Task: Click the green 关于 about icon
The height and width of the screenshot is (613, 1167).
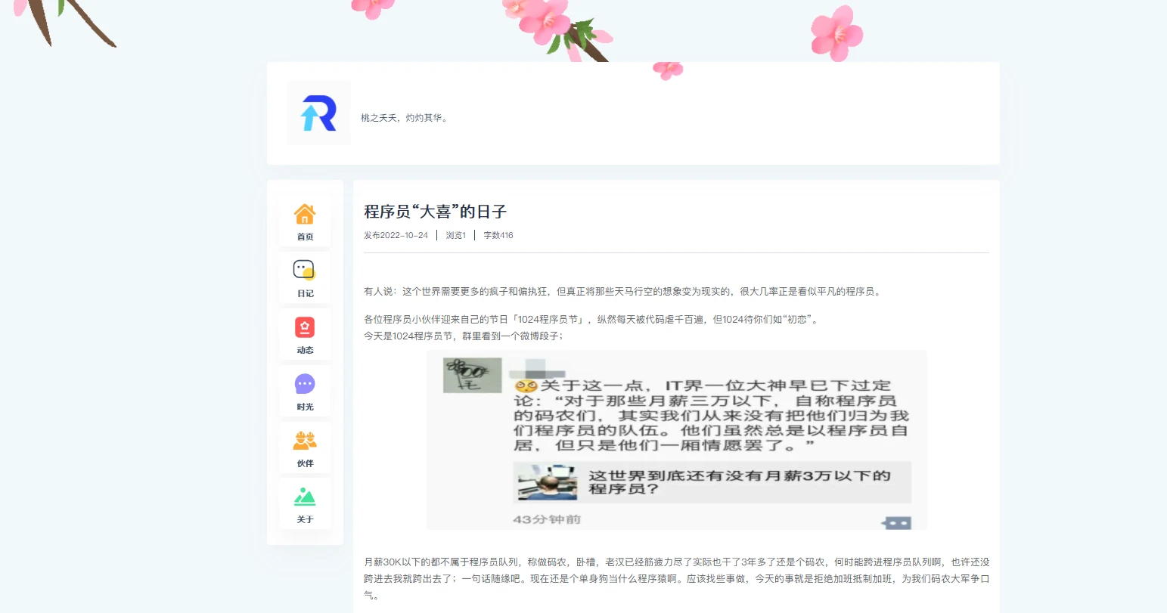Action: click(x=305, y=497)
